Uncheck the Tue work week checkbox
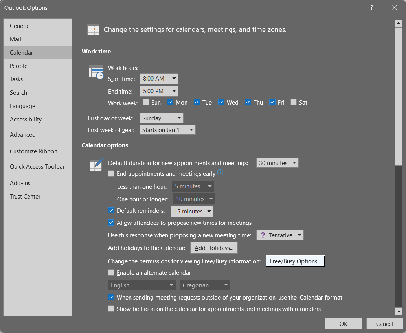This screenshot has width=406, height=333. [197, 102]
